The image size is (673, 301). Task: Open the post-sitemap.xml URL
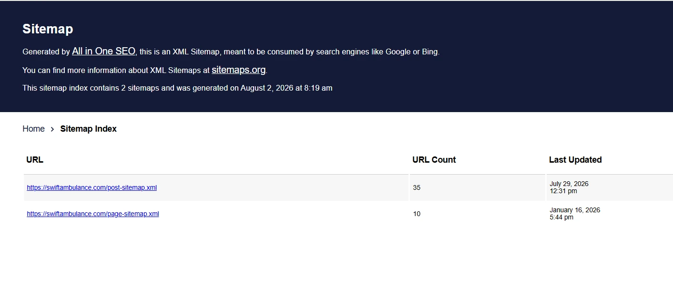92,187
